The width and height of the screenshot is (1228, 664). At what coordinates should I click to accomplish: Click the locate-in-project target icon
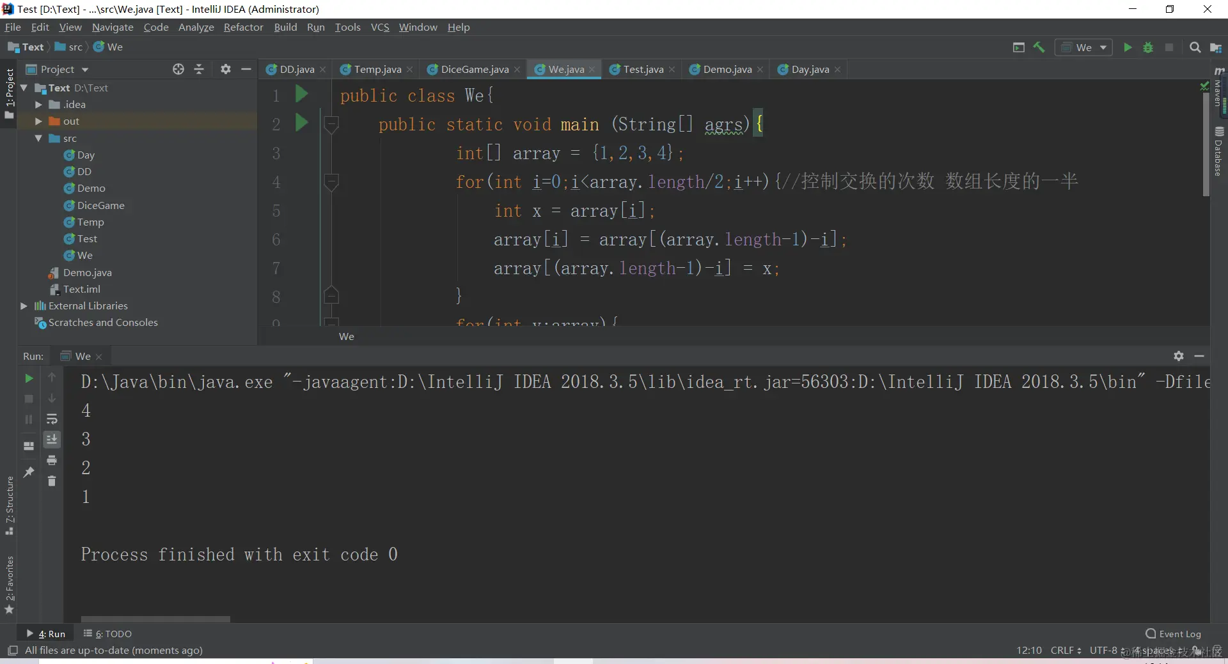pos(178,69)
